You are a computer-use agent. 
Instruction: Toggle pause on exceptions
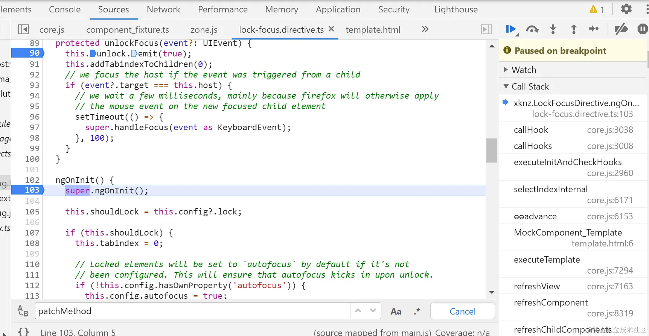642,29
